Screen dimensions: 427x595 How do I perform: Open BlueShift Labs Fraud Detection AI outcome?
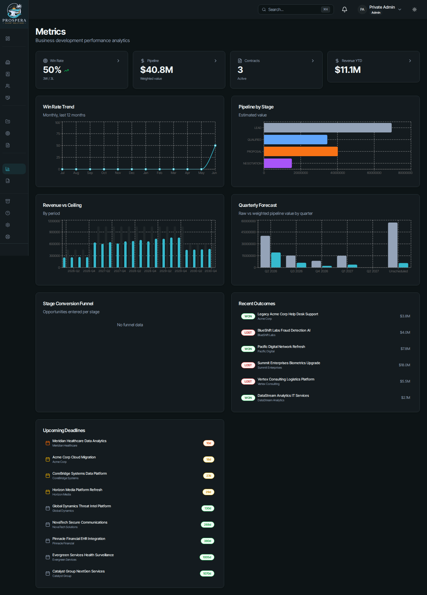click(x=326, y=332)
